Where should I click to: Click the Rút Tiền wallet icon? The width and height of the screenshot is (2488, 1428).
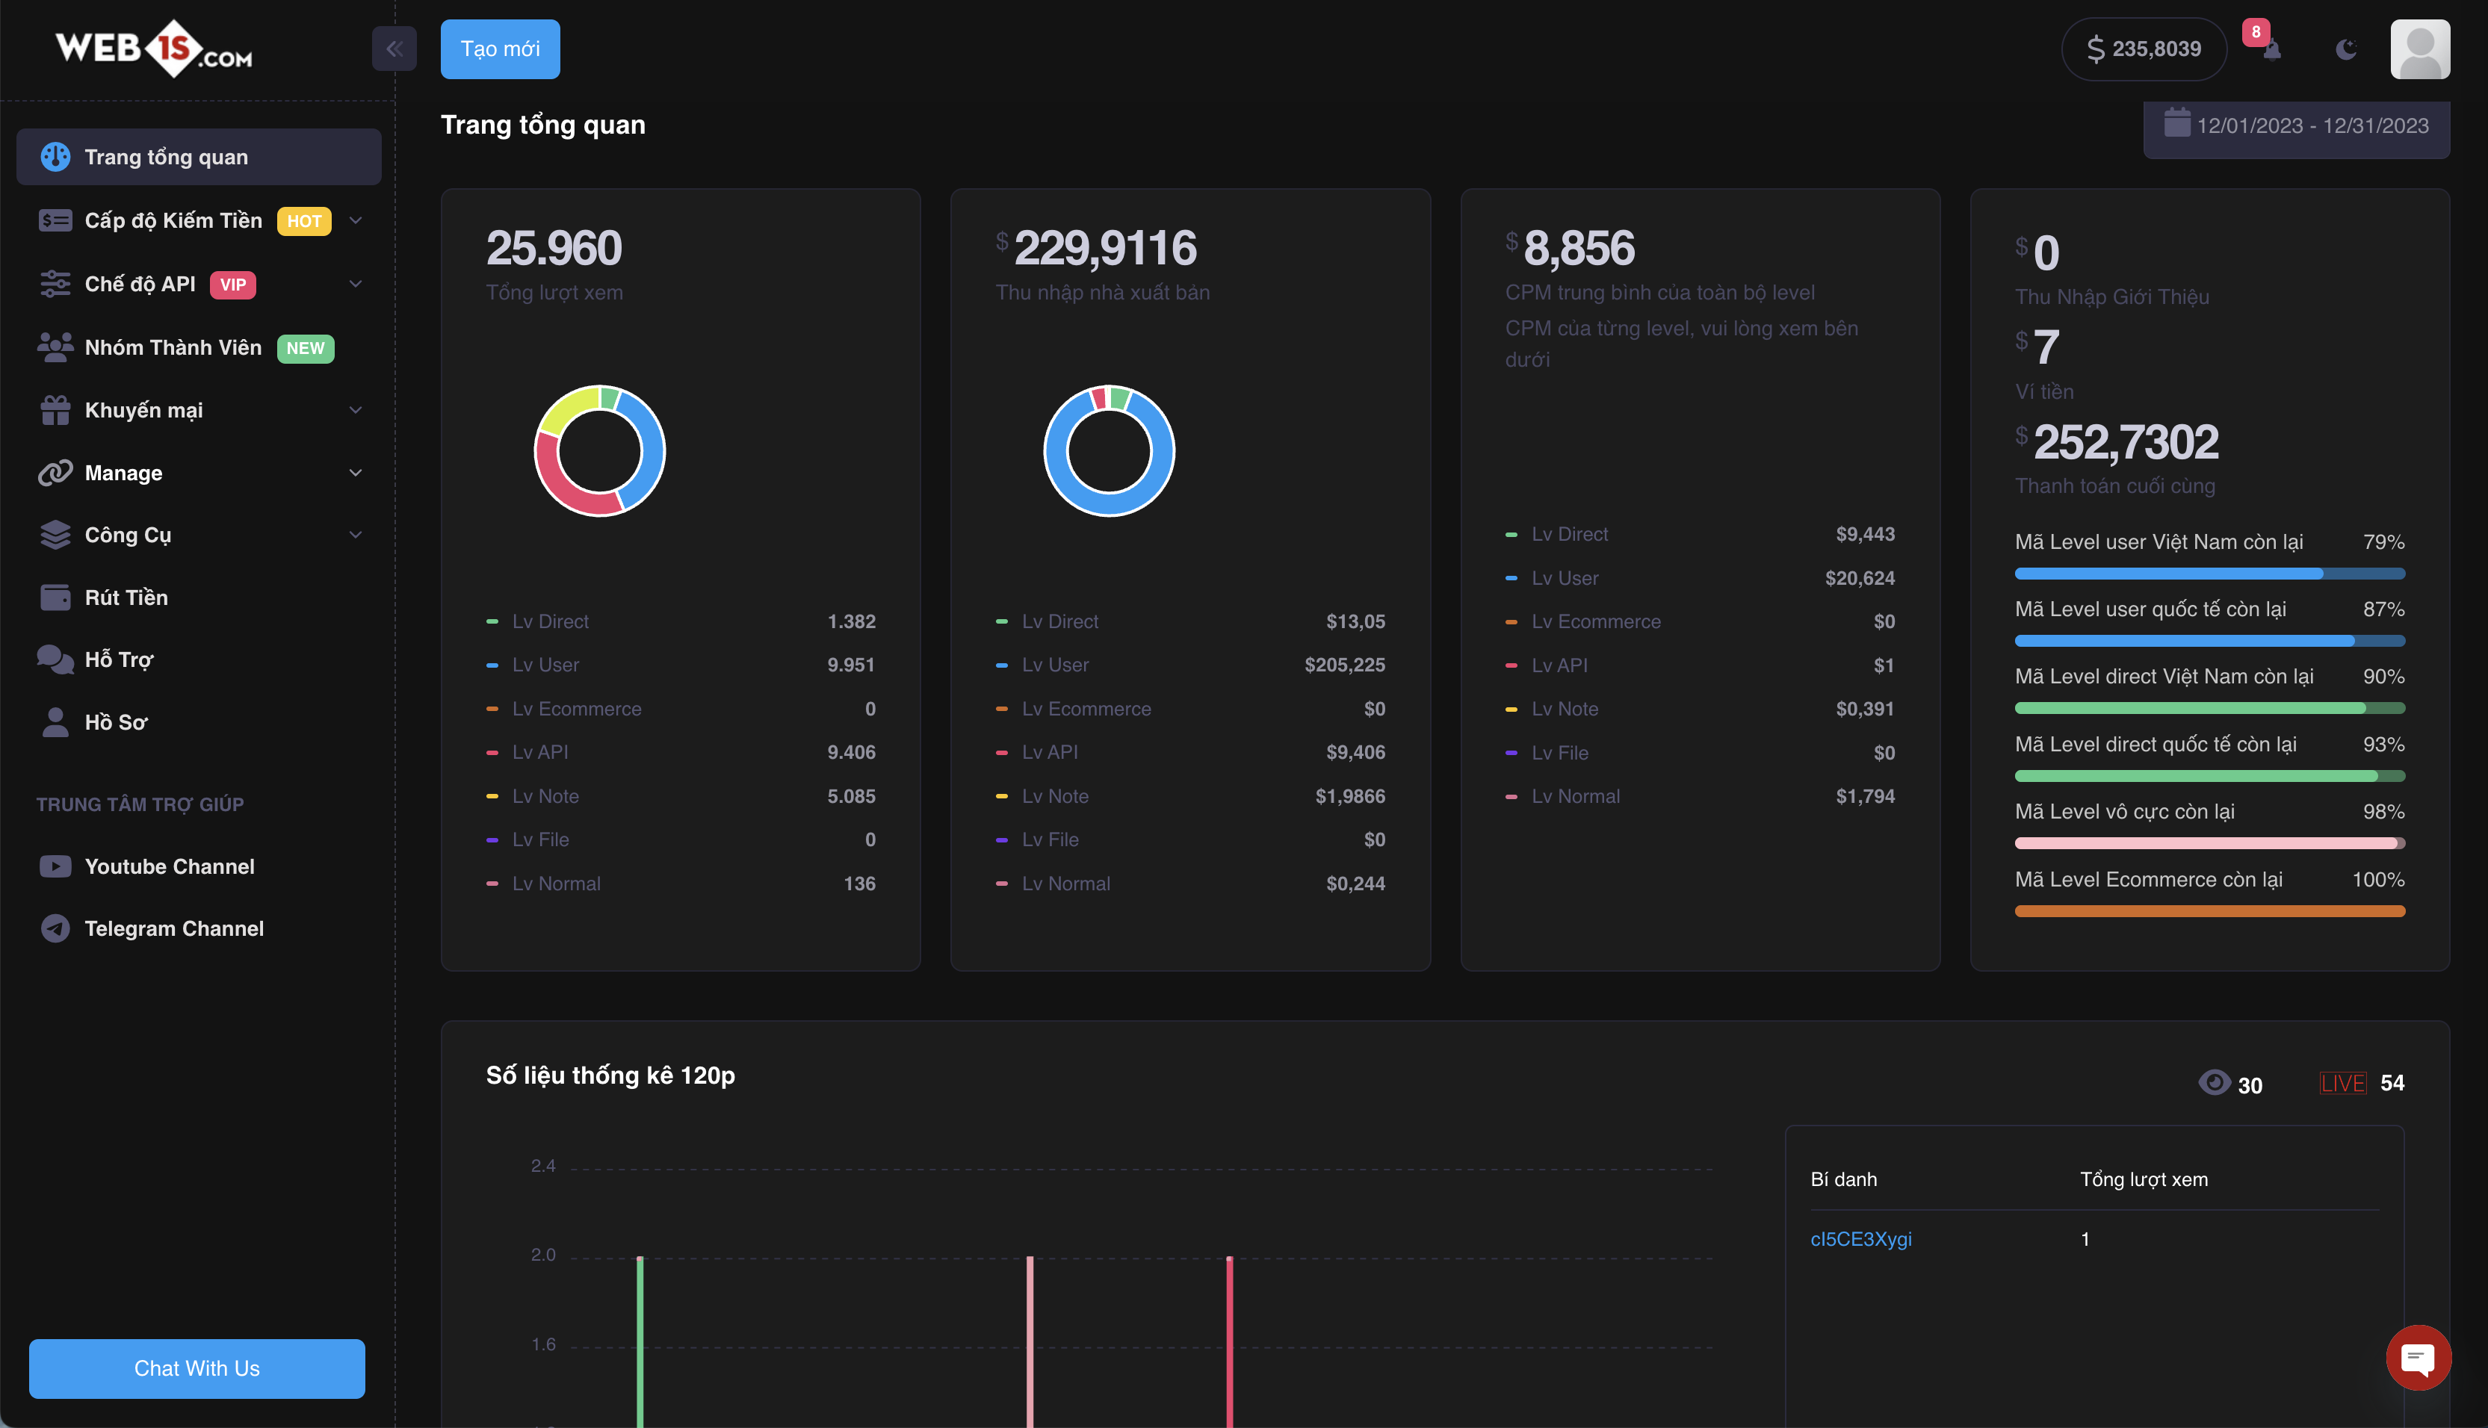[55, 597]
